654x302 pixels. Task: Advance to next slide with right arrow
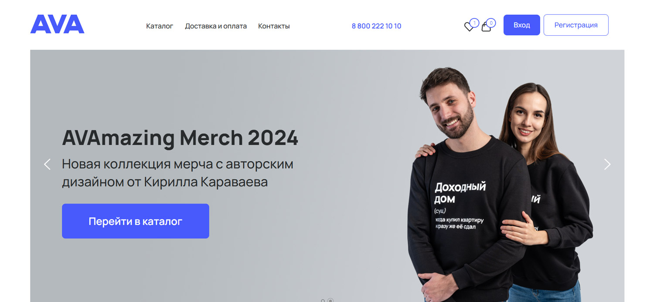click(607, 164)
